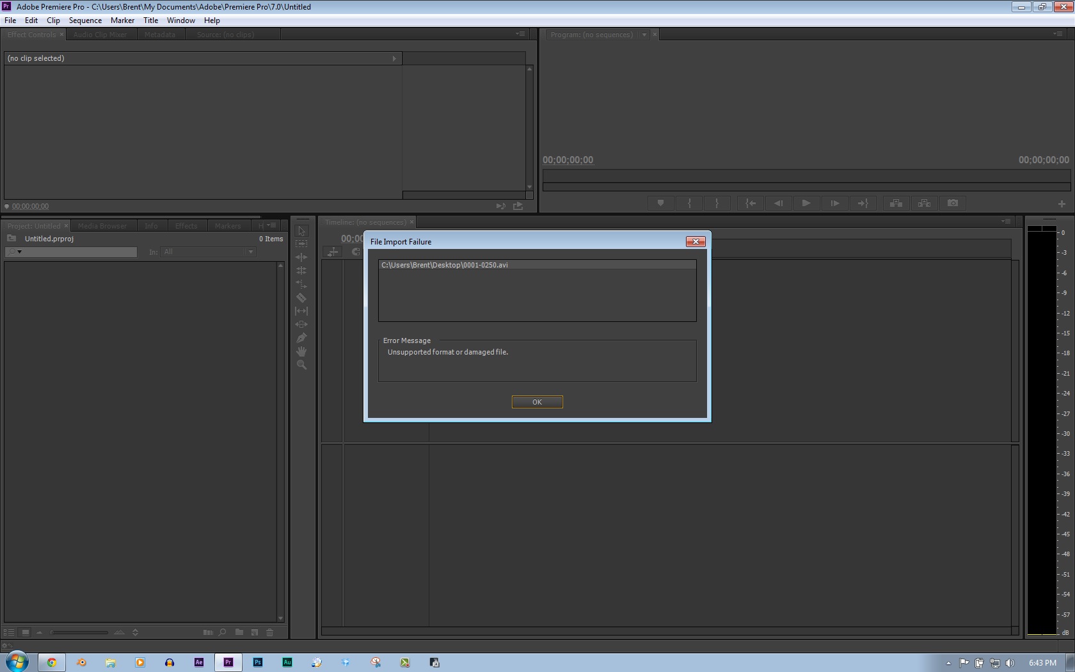Click Go to Out point button

[x=863, y=204]
